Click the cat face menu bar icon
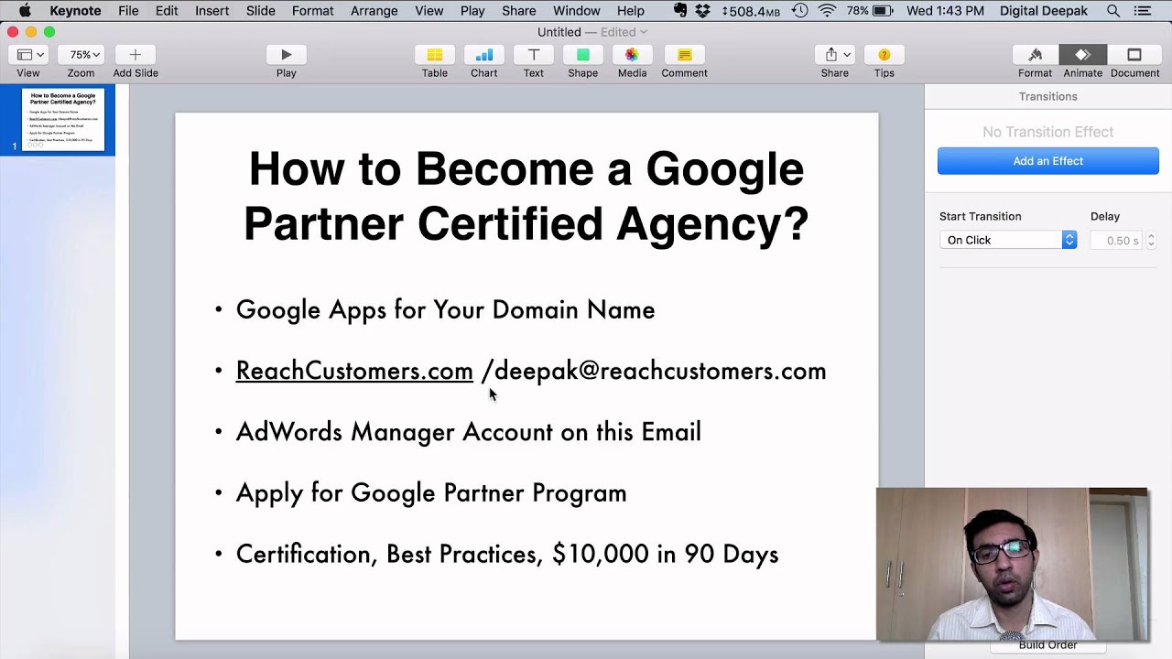Viewport: 1172px width, 659px height. pyautogui.click(x=680, y=11)
